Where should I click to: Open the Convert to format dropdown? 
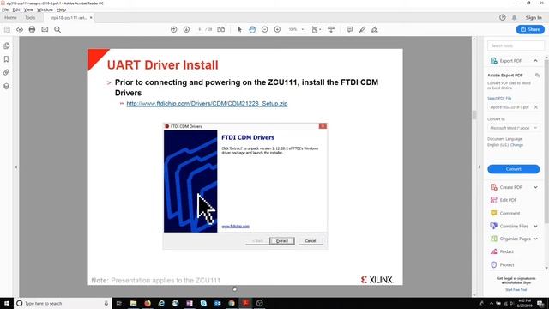(514, 128)
